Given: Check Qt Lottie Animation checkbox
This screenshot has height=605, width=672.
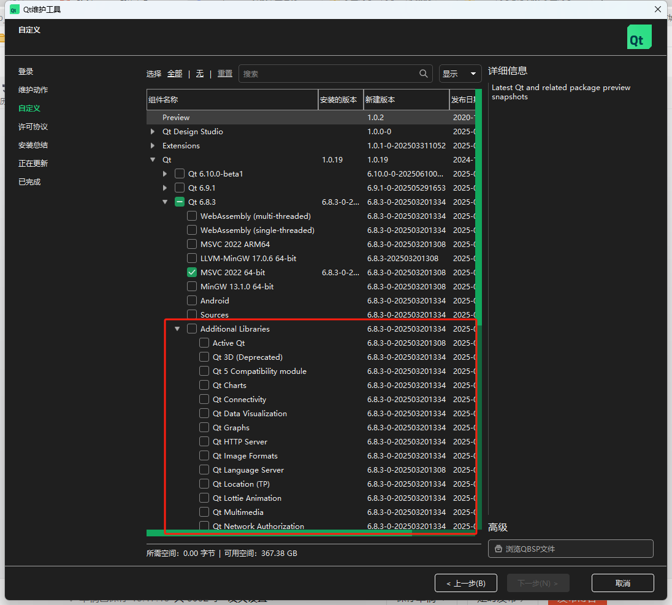Looking at the screenshot, I should coord(204,498).
